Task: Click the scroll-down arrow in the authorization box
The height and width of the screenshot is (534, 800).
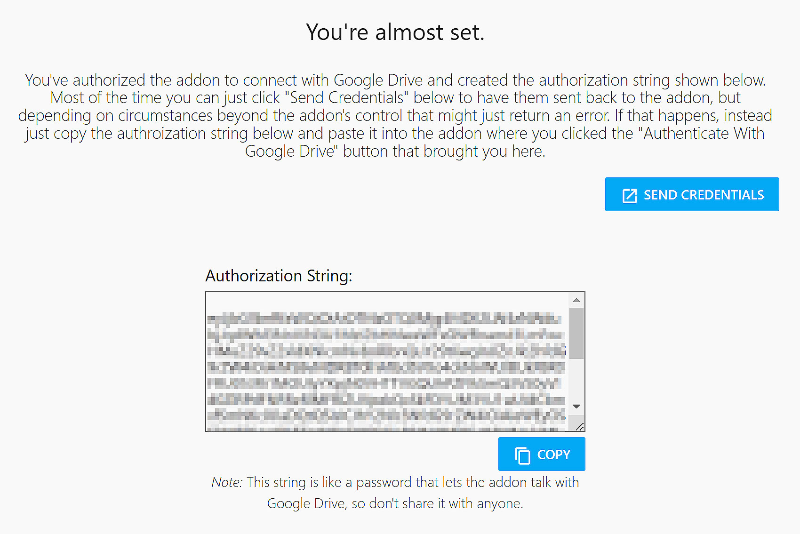Action: point(576,406)
